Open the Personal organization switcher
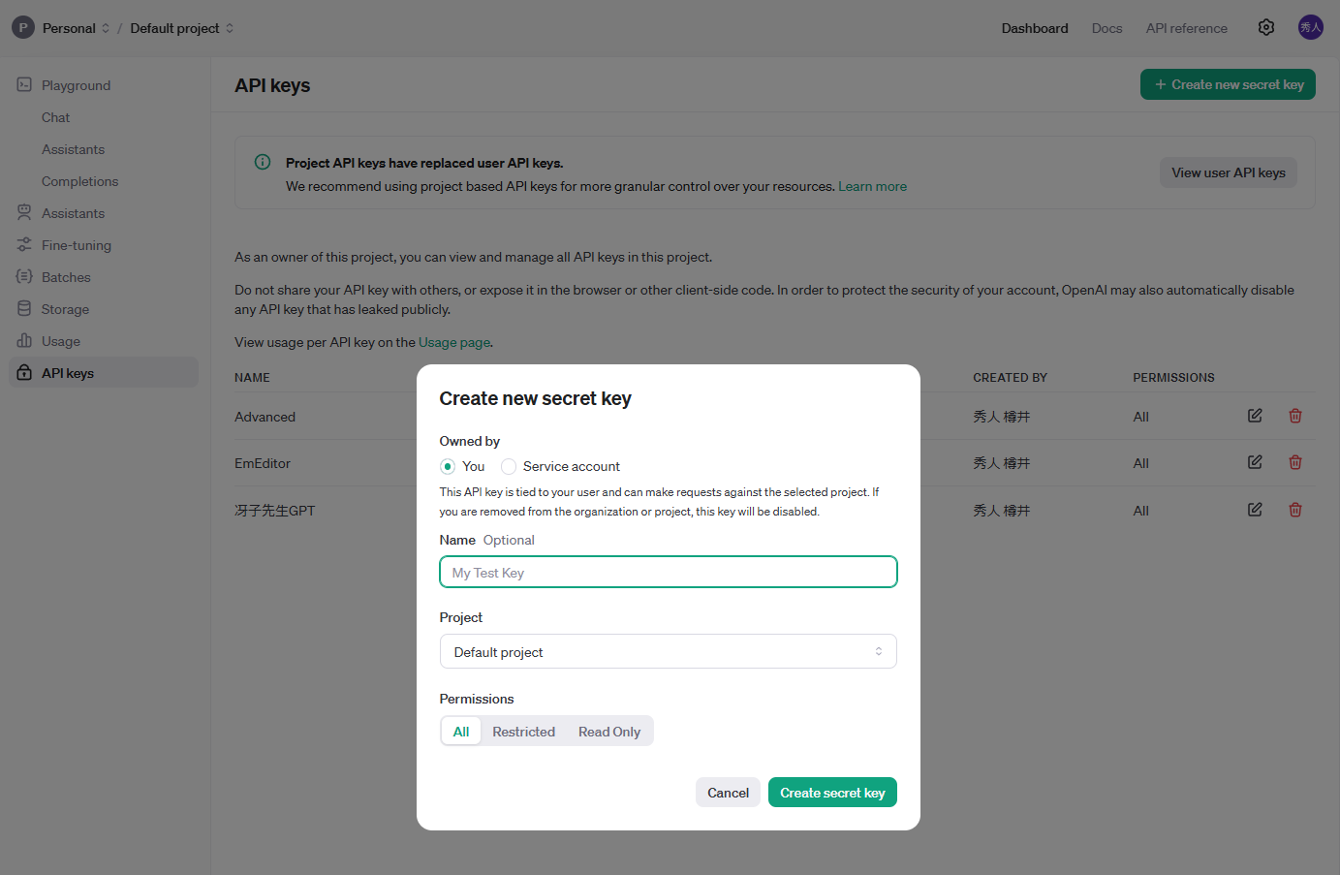 click(69, 28)
